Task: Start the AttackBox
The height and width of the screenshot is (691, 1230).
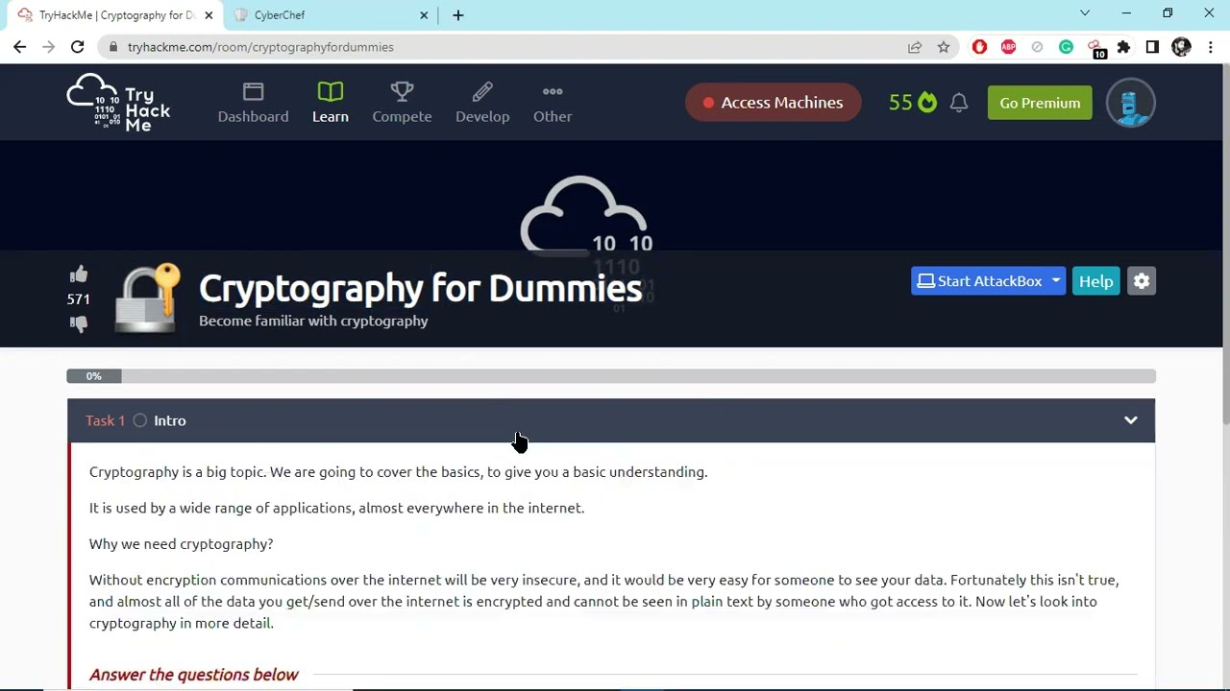Action: click(x=979, y=281)
